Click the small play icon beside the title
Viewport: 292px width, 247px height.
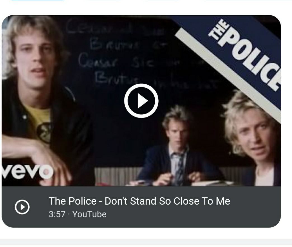[x=22, y=207]
